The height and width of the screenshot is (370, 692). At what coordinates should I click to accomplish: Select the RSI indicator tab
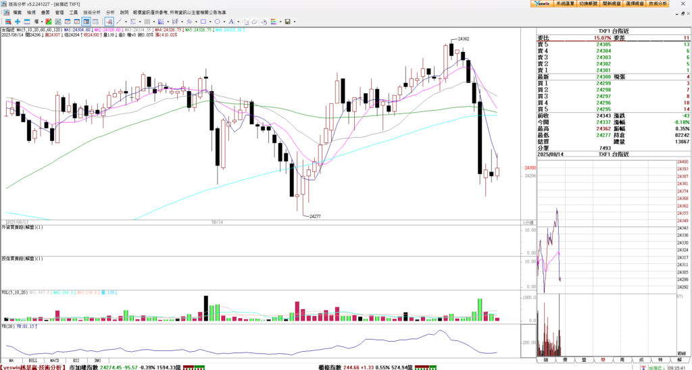point(76,361)
